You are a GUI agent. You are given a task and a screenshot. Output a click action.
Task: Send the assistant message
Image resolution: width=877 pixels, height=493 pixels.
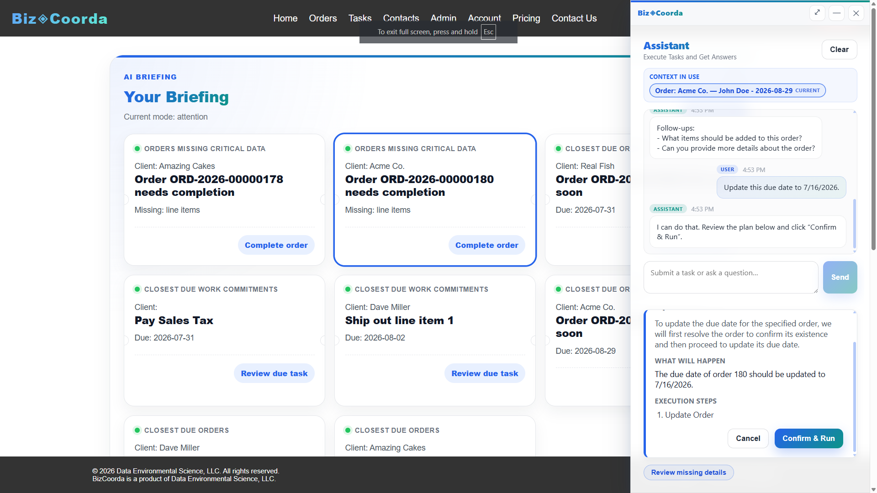(840, 277)
